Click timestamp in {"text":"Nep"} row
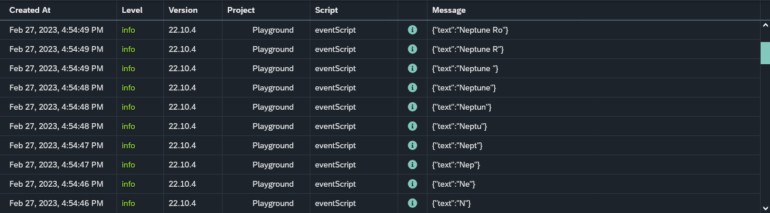770x213 pixels. pos(56,165)
